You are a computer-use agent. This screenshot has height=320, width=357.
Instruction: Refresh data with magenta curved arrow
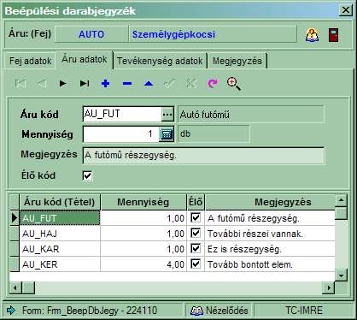pyautogui.click(x=213, y=84)
